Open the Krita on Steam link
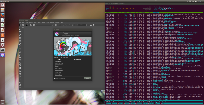204x105 pixels. click(x=59, y=75)
